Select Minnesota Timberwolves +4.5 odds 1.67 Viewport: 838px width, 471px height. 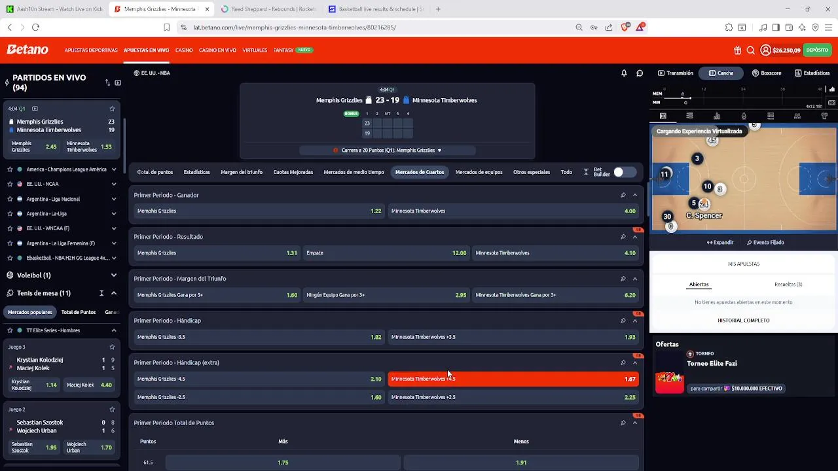point(513,379)
